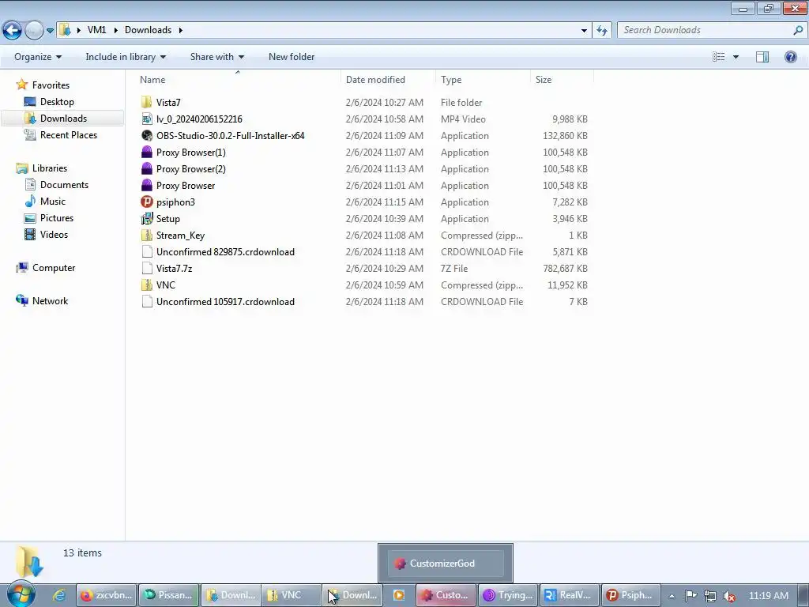Show hidden system tray icons

click(x=672, y=596)
